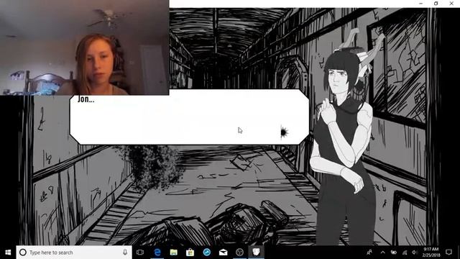Click the Cortana microphone icon
The width and height of the screenshot is (460, 259).
[125, 253]
